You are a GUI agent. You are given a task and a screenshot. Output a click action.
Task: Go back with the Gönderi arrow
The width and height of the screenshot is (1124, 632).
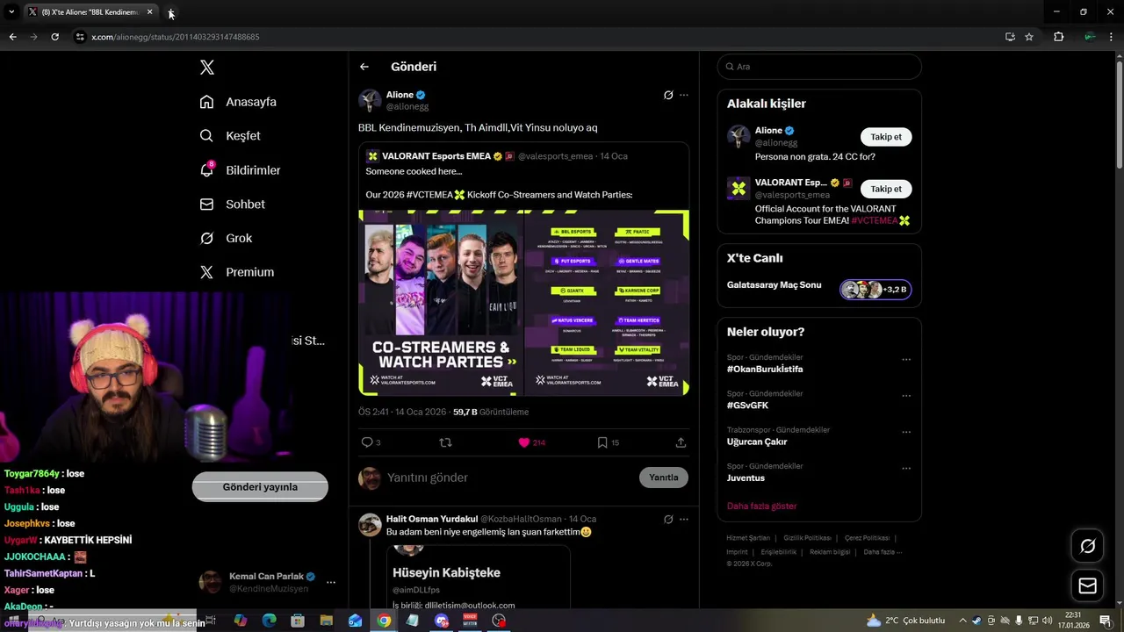pos(364,67)
